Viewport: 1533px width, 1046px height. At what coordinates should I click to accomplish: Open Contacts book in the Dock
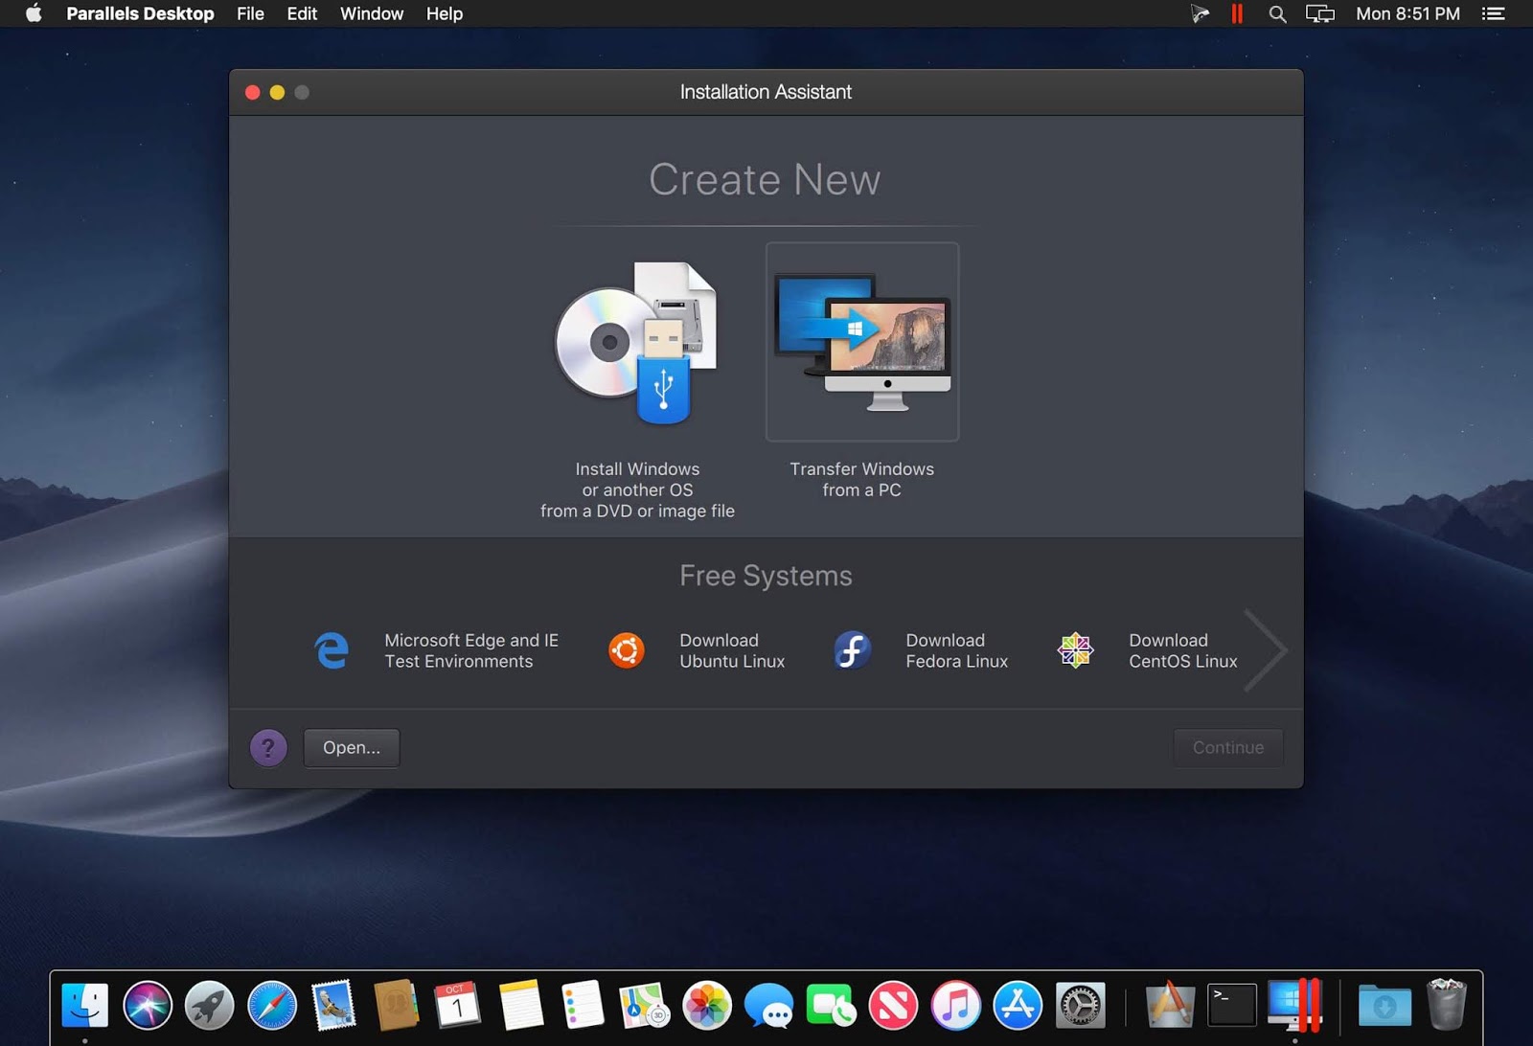396,1005
